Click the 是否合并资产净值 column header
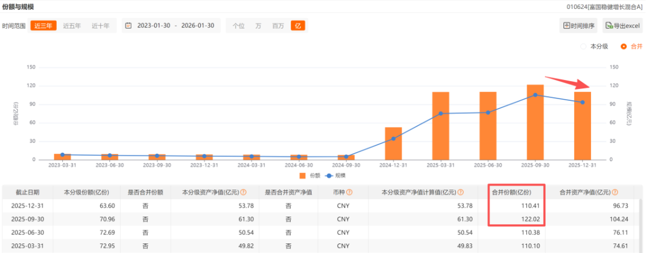Screen dimensions: 646x253 coord(288,192)
